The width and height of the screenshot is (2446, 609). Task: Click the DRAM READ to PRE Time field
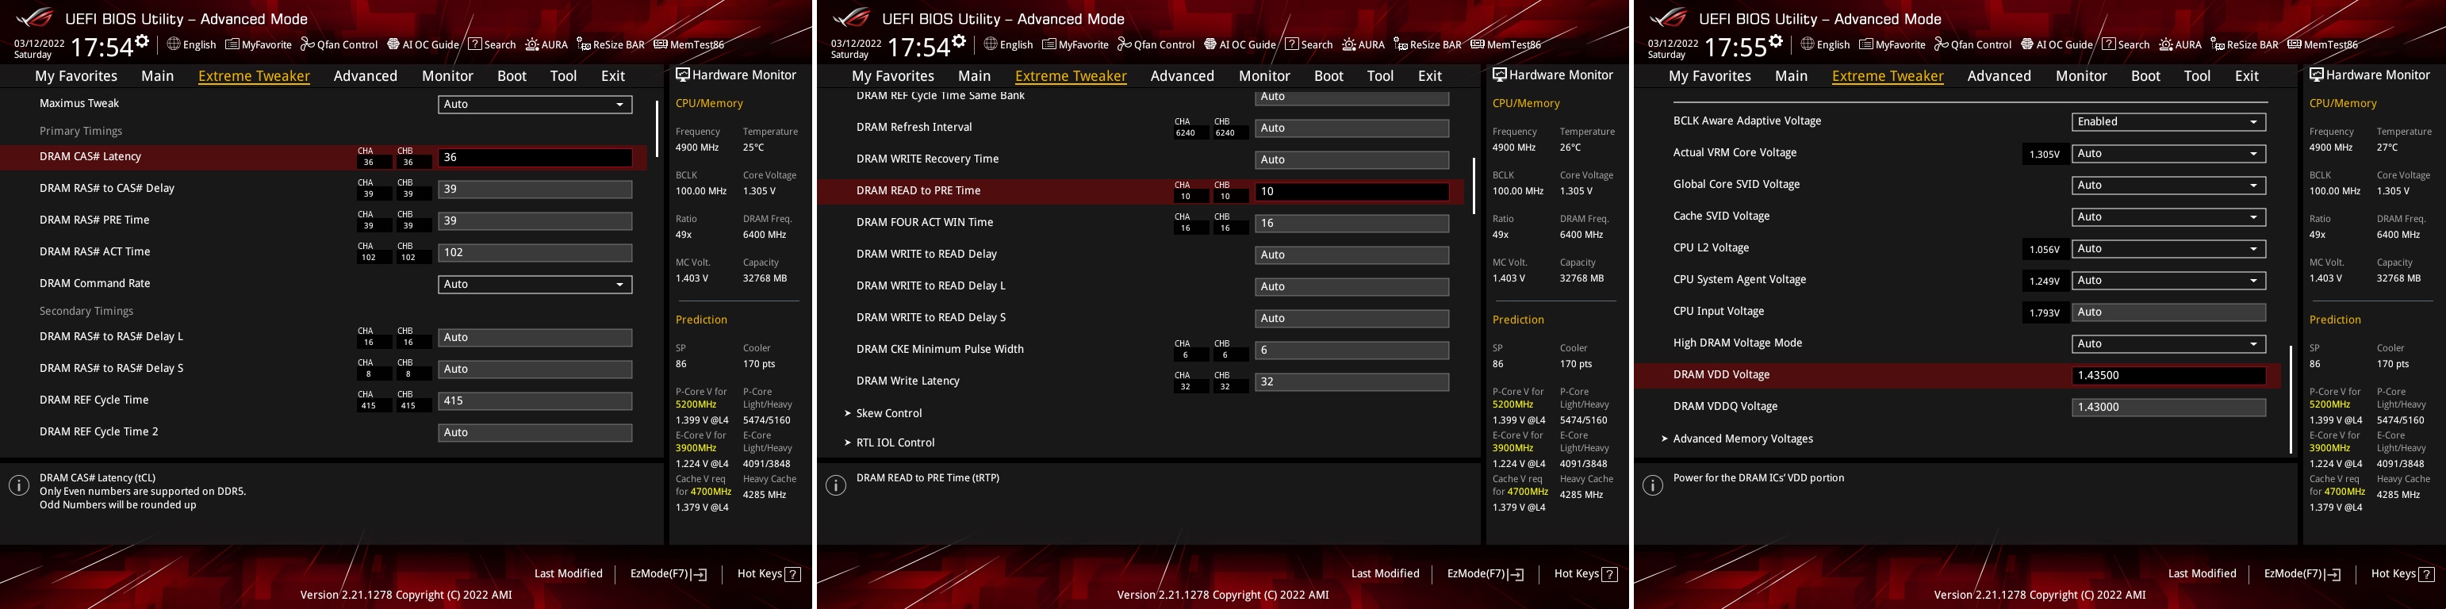click(1351, 192)
